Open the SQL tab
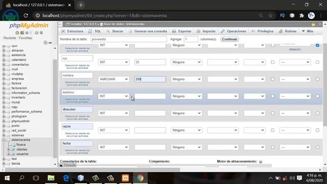The height and width of the screenshot is (184, 327). [x=95, y=31]
